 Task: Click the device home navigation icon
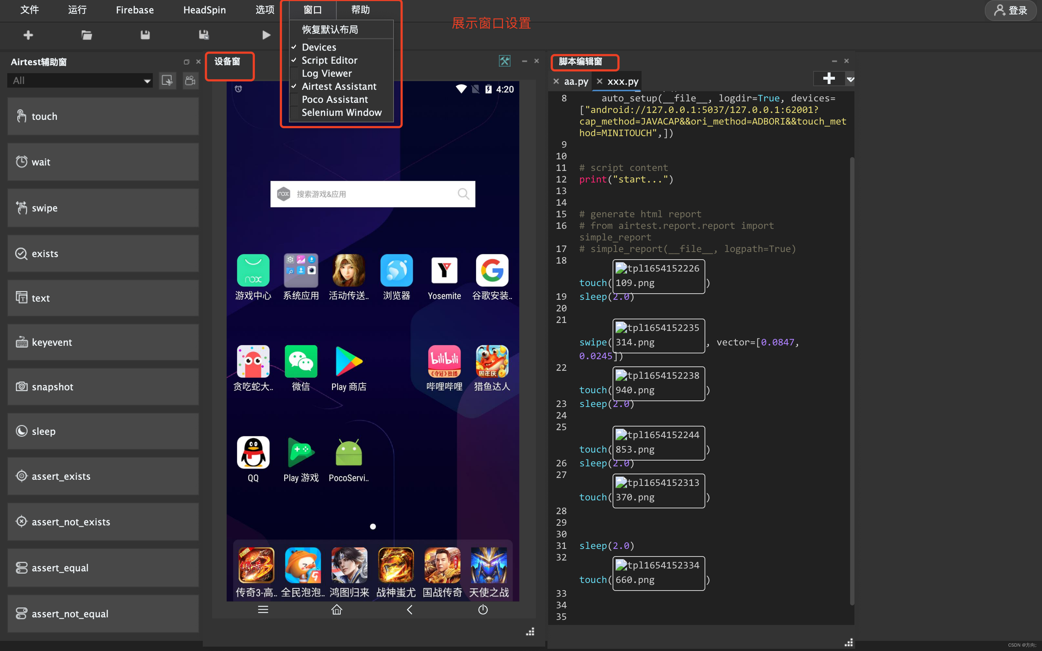click(337, 610)
